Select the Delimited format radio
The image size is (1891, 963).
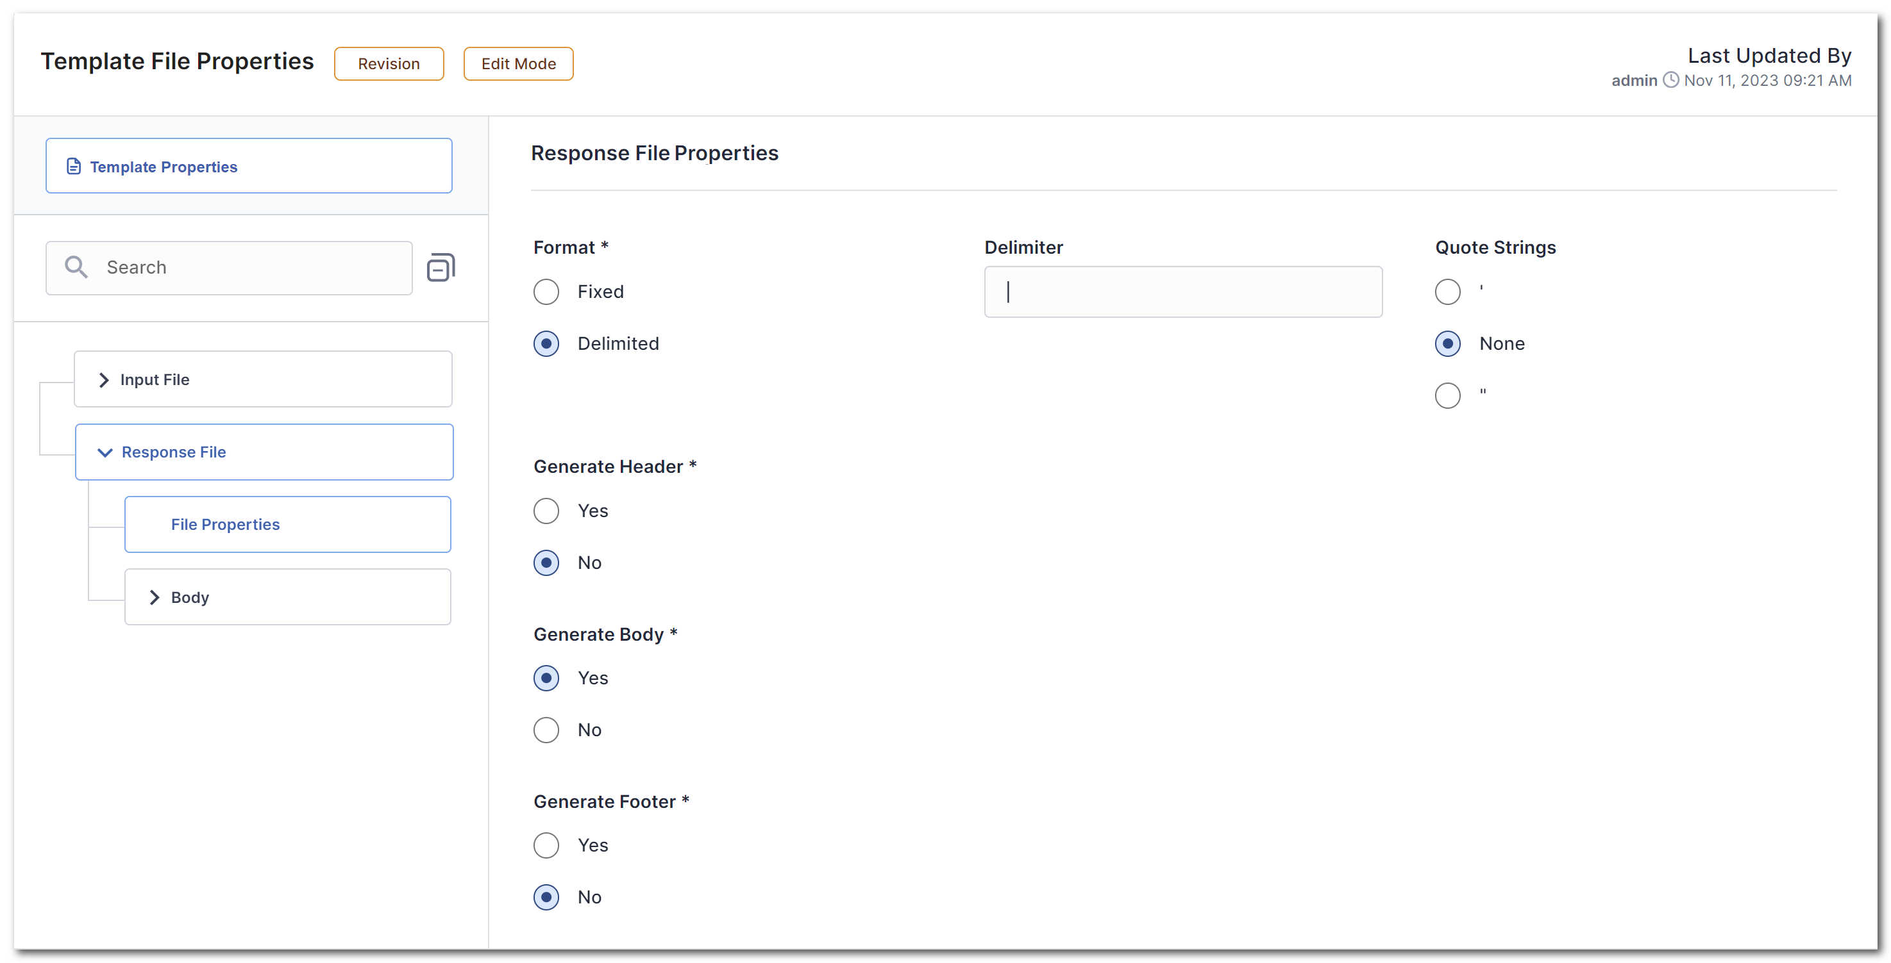pyautogui.click(x=546, y=344)
